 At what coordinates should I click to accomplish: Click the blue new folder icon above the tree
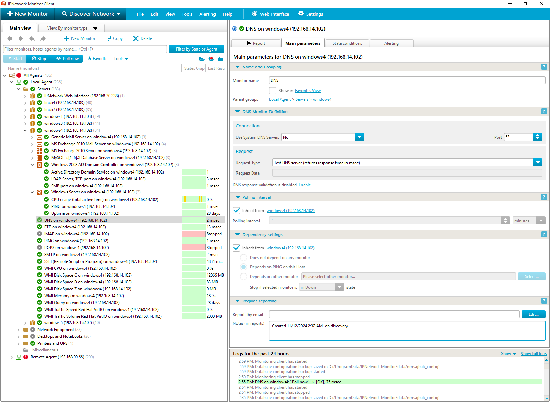click(x=221, y=59)
